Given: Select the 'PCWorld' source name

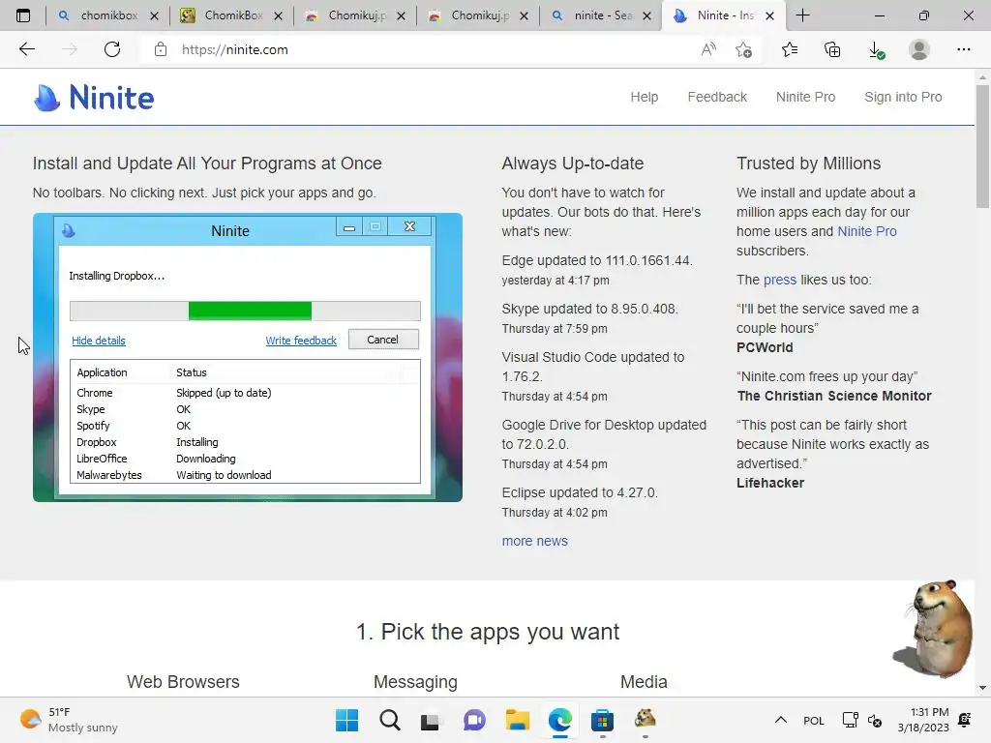Looking at the screenshot, I should pos(765,347).
